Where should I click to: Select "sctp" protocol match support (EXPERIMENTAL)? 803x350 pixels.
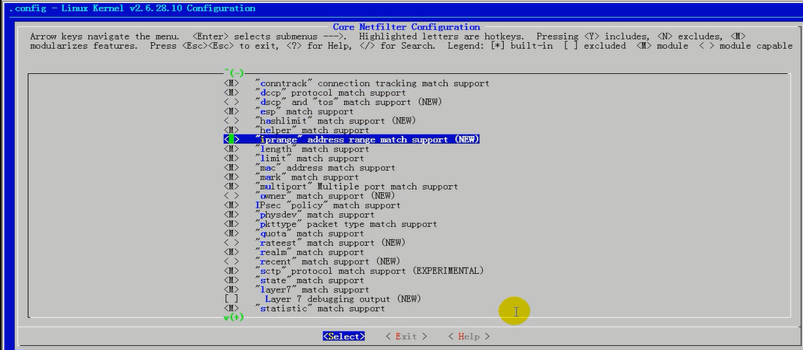point(369,271)
